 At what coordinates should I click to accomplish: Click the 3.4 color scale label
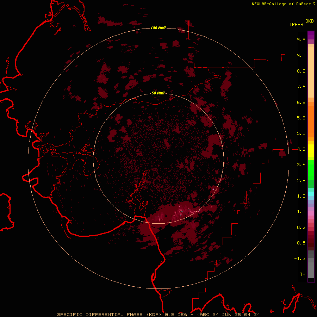click(301, 165)
